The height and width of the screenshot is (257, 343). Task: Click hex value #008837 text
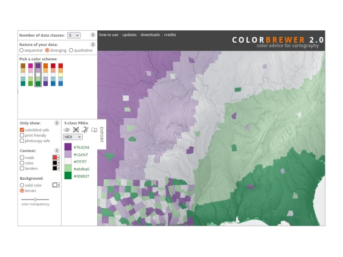pos(82,176)
